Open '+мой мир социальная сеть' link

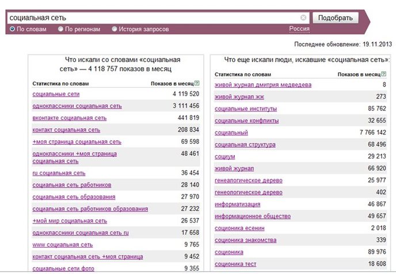(x=70, y=221)
